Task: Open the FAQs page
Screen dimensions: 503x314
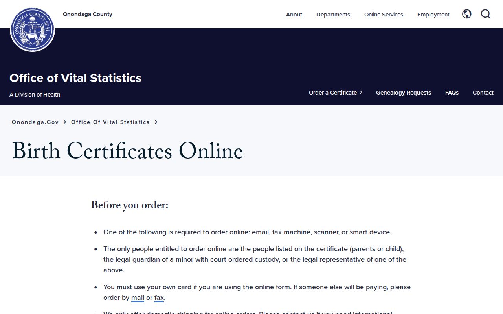Action: pos(452,93)
